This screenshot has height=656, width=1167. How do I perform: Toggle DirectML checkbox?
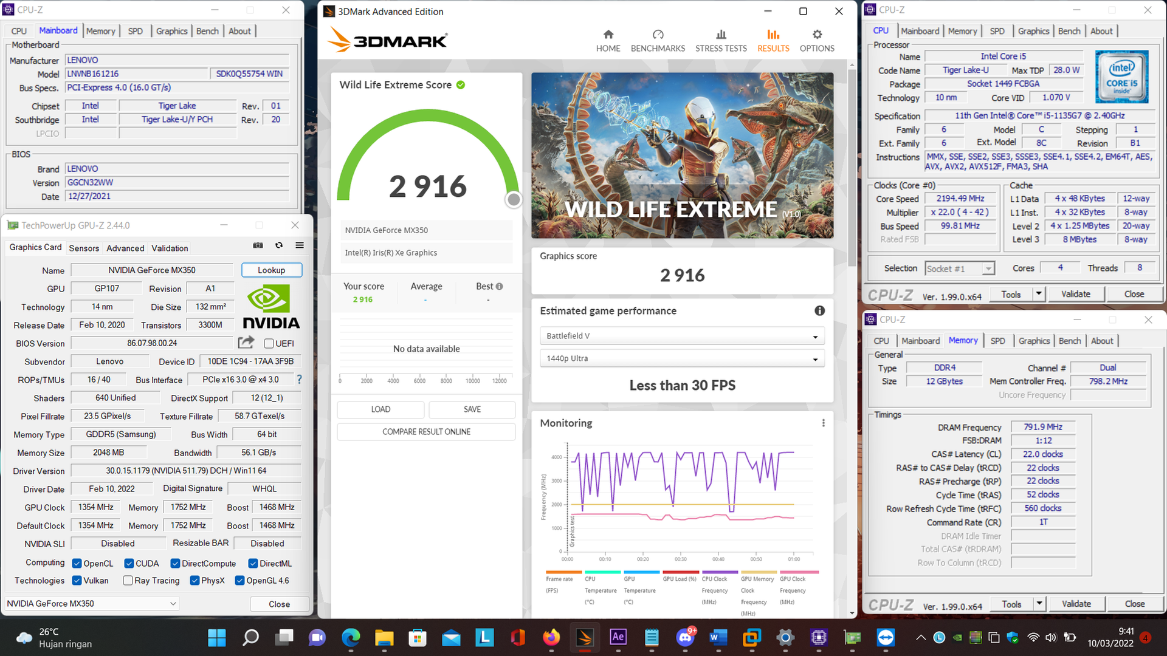point(253,564)
